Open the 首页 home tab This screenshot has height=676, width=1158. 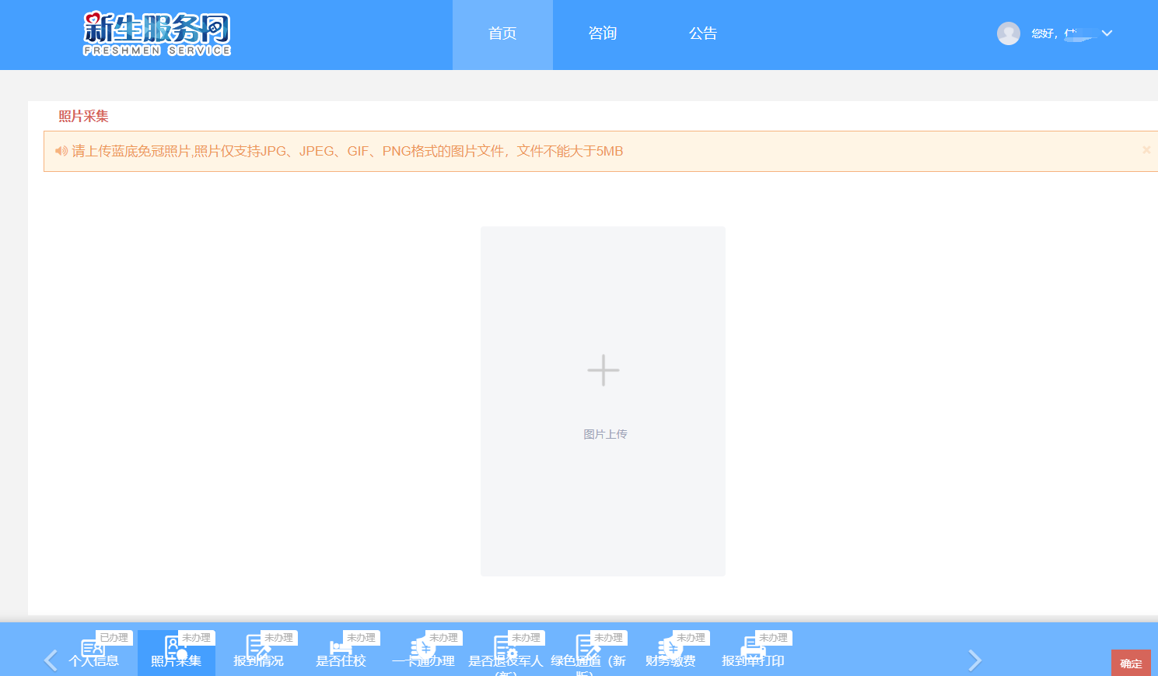click(502, 34)
